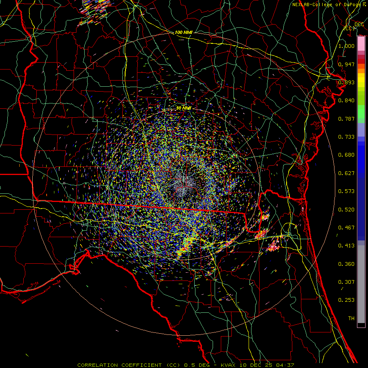Click the 0.627 legend value
The height and width of the screenshot is (368, 368).
(346, 173)
